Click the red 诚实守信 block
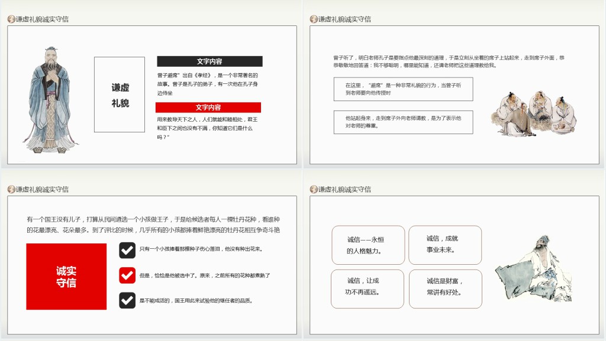 [66, 276]
